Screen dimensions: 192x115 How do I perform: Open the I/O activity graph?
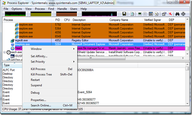click(x=99, y=14)
